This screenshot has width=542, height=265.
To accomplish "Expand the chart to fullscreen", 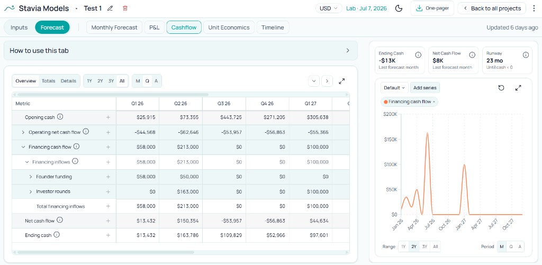I will pos(518,88).
